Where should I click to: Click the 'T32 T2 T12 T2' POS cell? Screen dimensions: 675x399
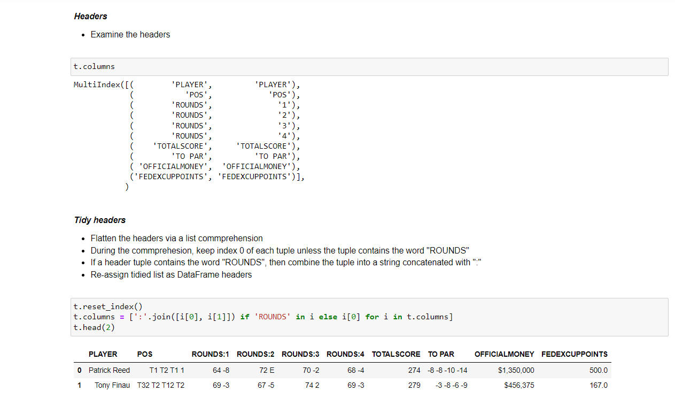161,385
